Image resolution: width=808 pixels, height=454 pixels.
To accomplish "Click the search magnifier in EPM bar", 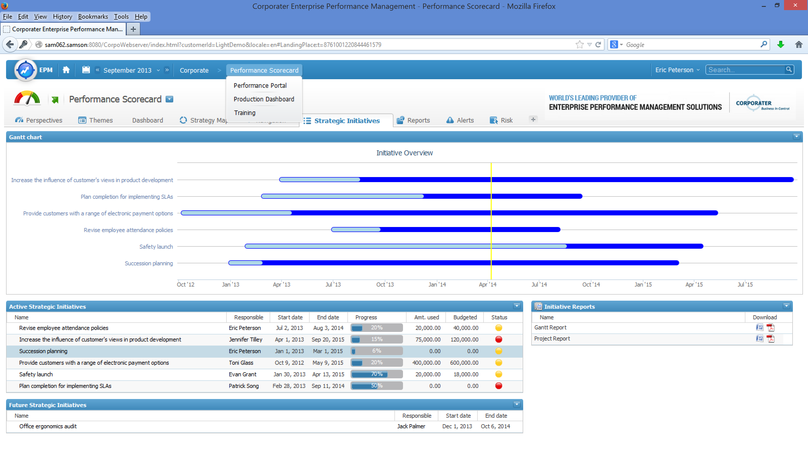I will click(789, 70).
